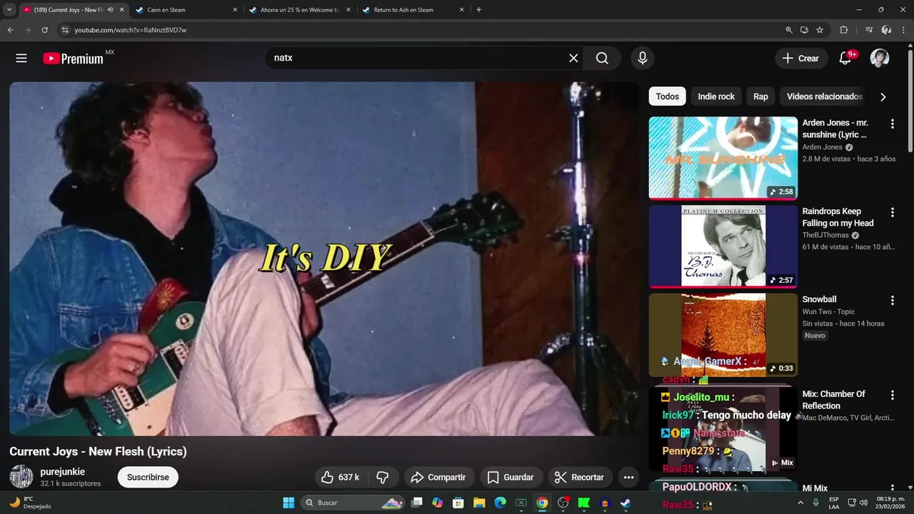Image resolution: width=914 pixels, height=514 pixels.
Task: Start voice search with microphone
Action: [643, 58]
